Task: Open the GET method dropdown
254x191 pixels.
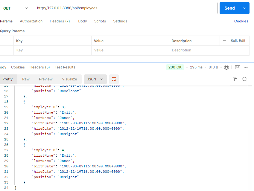Action: coord(15,8)
